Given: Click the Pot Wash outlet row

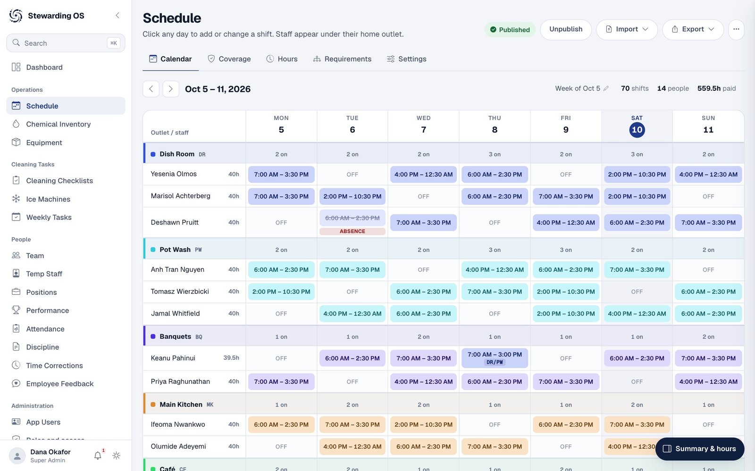Looking at the screenshot, I should pos(444,250).
